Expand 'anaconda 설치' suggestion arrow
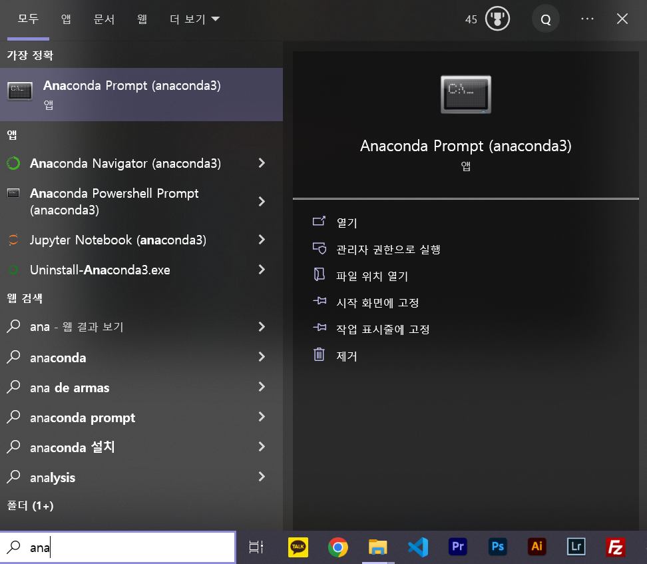 (x=262, y=447)
